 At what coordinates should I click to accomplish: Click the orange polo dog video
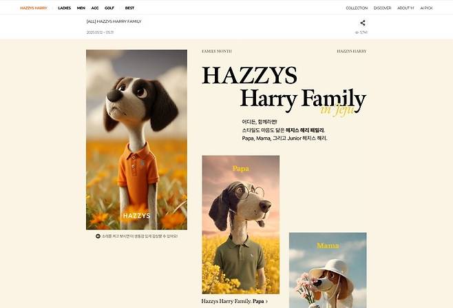click(136, 140)
